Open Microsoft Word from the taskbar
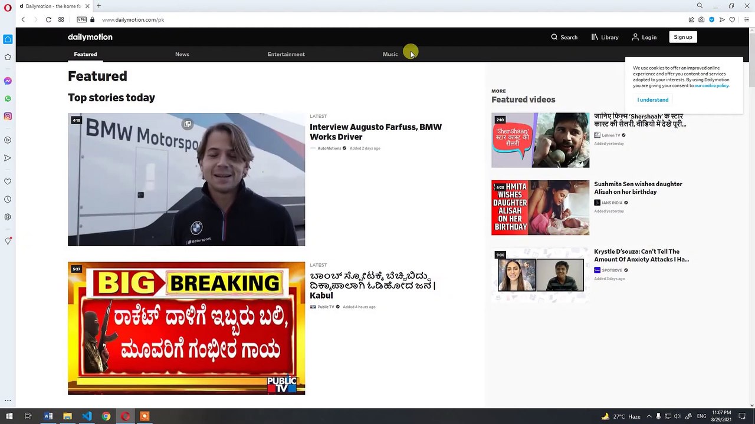 click(48, 416)
